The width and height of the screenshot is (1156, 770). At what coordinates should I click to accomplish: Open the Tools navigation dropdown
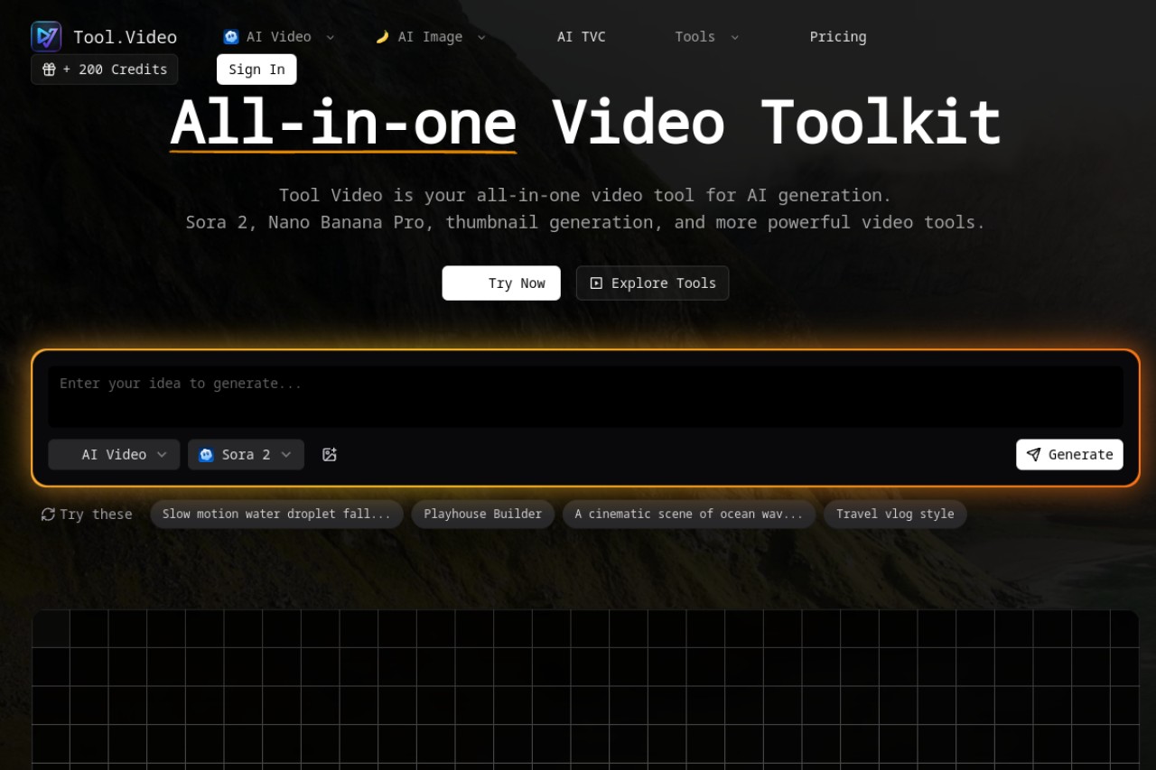(707, 37)
